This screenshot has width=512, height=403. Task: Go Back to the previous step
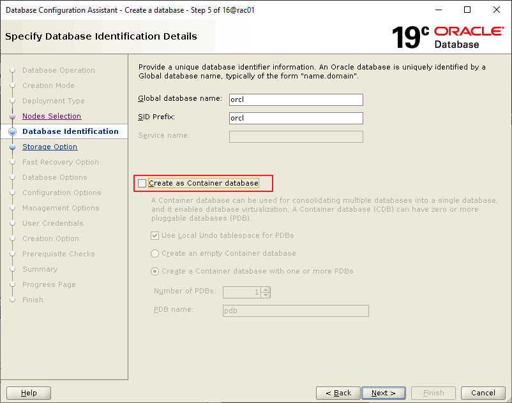(x=338, y=393)
